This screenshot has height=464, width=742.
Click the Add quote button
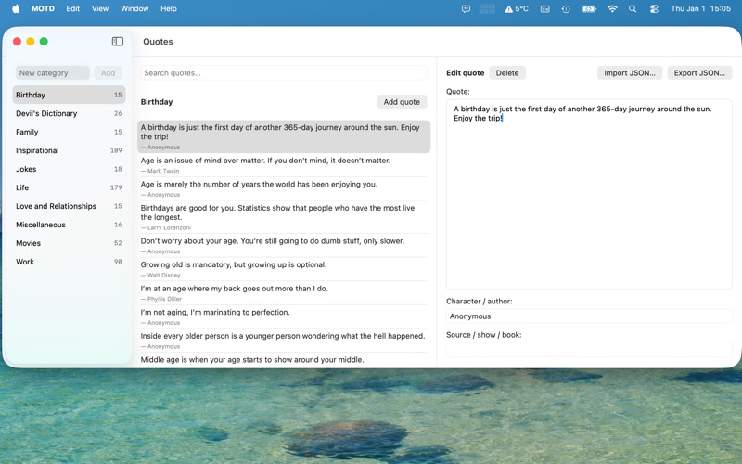click(x=402, y=102)
